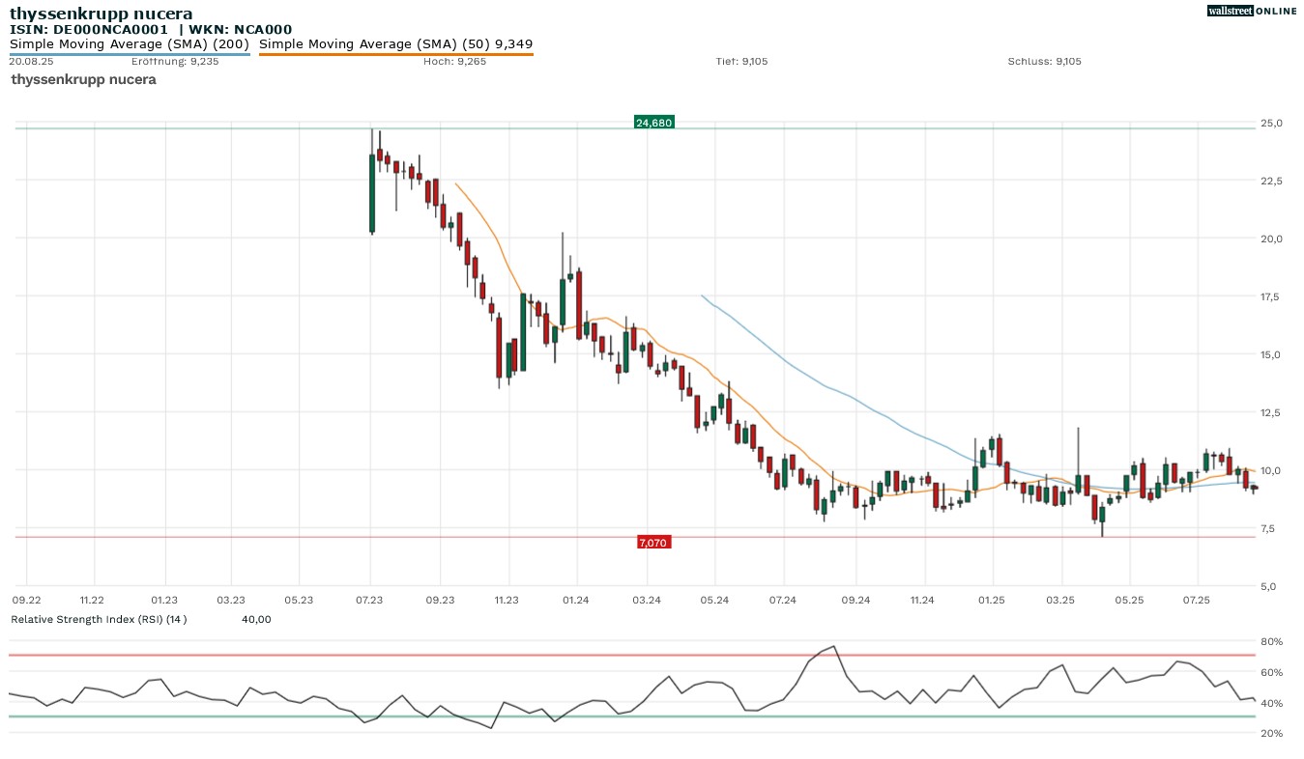Viewport: 1304px width, 759px height.
Task: Click the 05.25 time axis label
Action: 1129,600
